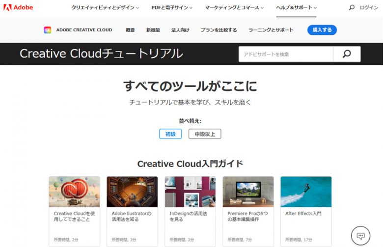Expand PDFと電子サイン menu

coord(172,7)
